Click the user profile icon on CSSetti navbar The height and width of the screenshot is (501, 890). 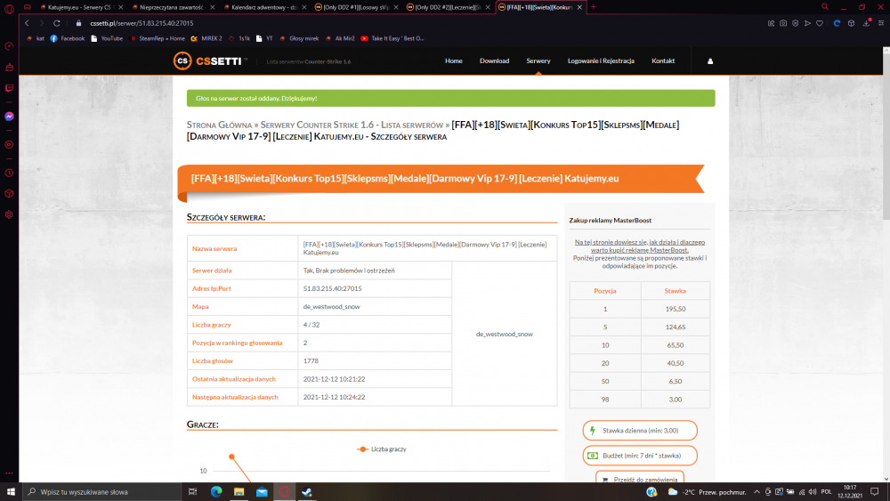point(710,61)
